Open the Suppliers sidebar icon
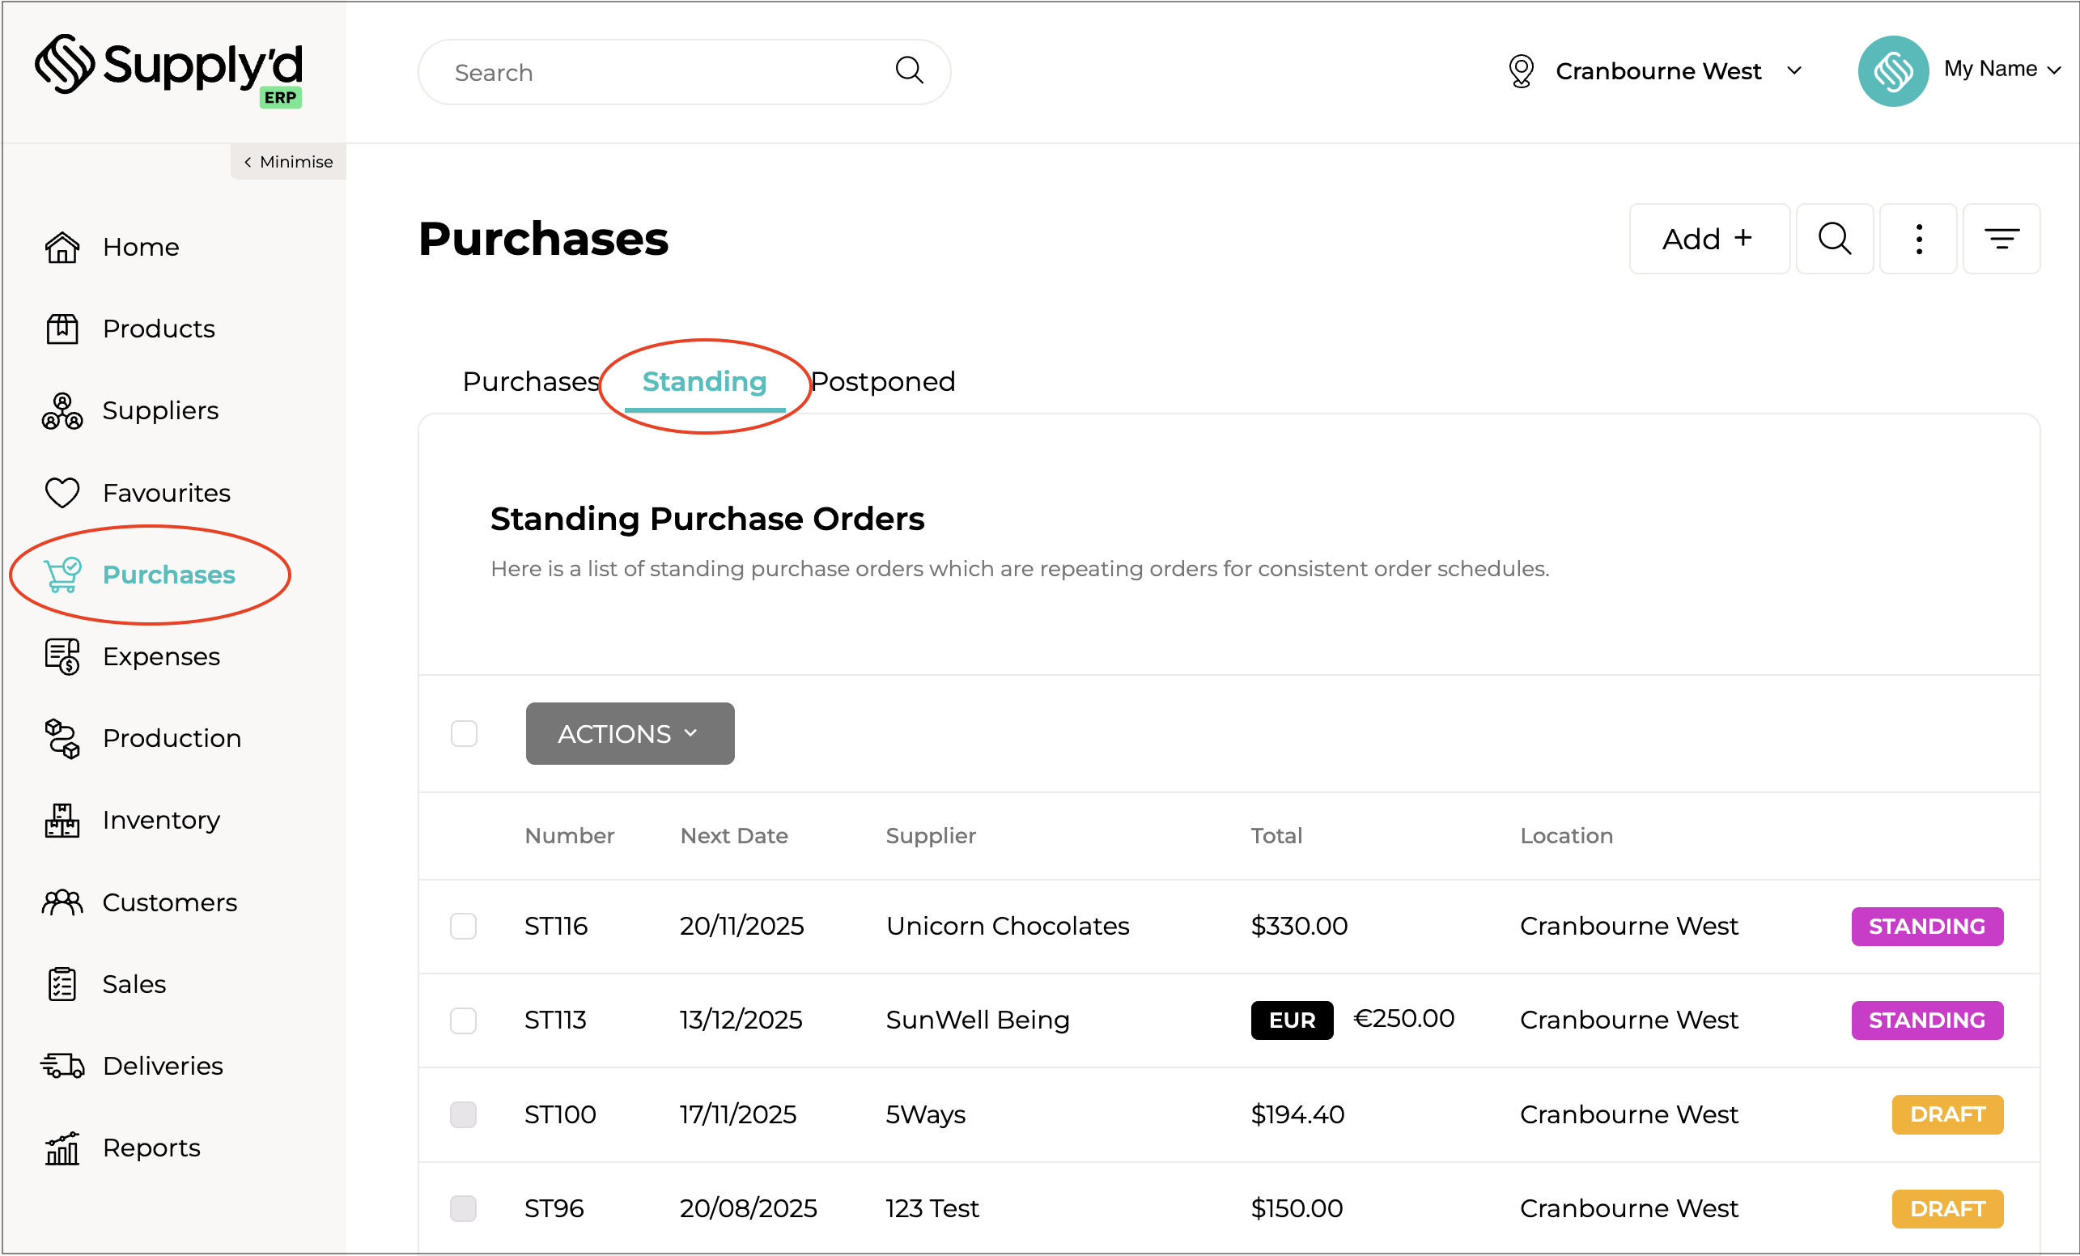 (x=62, y=411)
